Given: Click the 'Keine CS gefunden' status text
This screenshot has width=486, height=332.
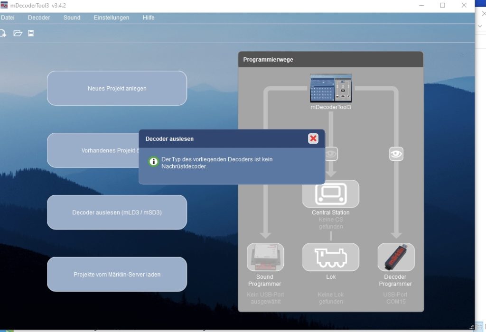Looking at the screenshot, I should [x=331, y=223].
